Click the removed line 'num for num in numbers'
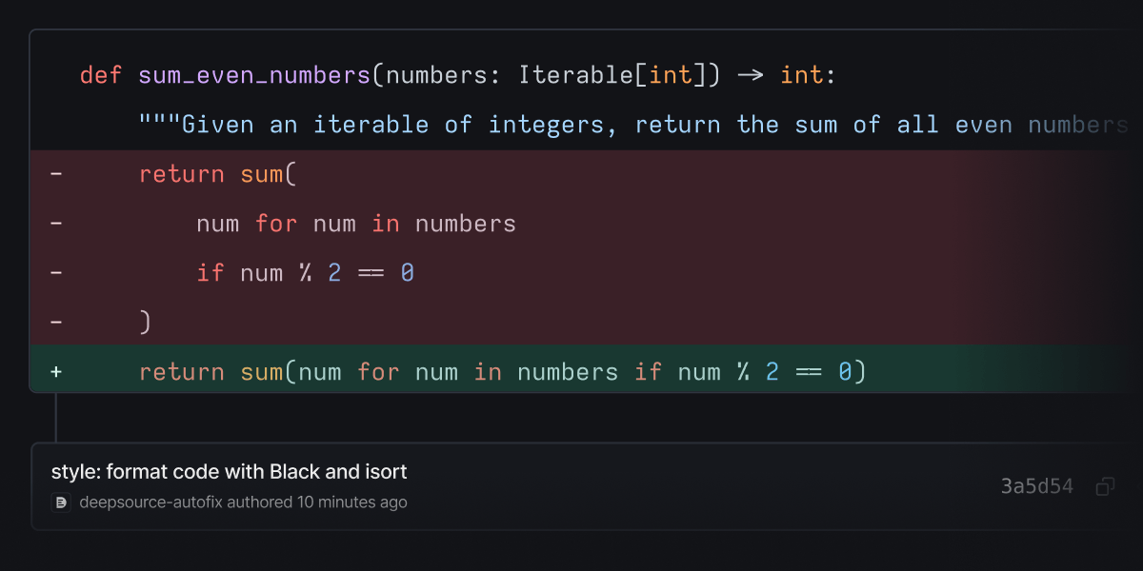Screen dimensions: 1143x571 click(x=355, y=223)
